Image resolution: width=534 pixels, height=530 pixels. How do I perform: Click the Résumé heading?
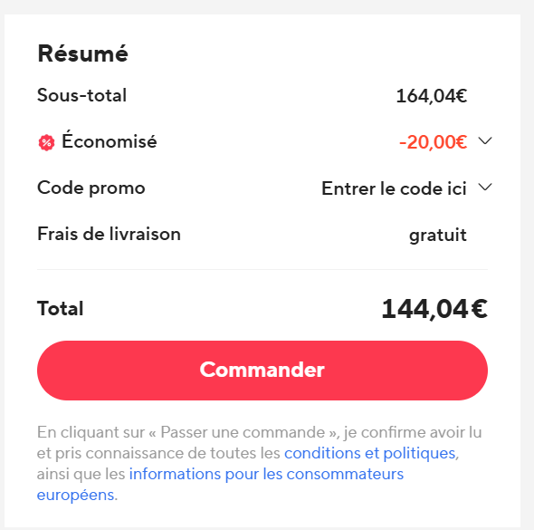[82, 53]
